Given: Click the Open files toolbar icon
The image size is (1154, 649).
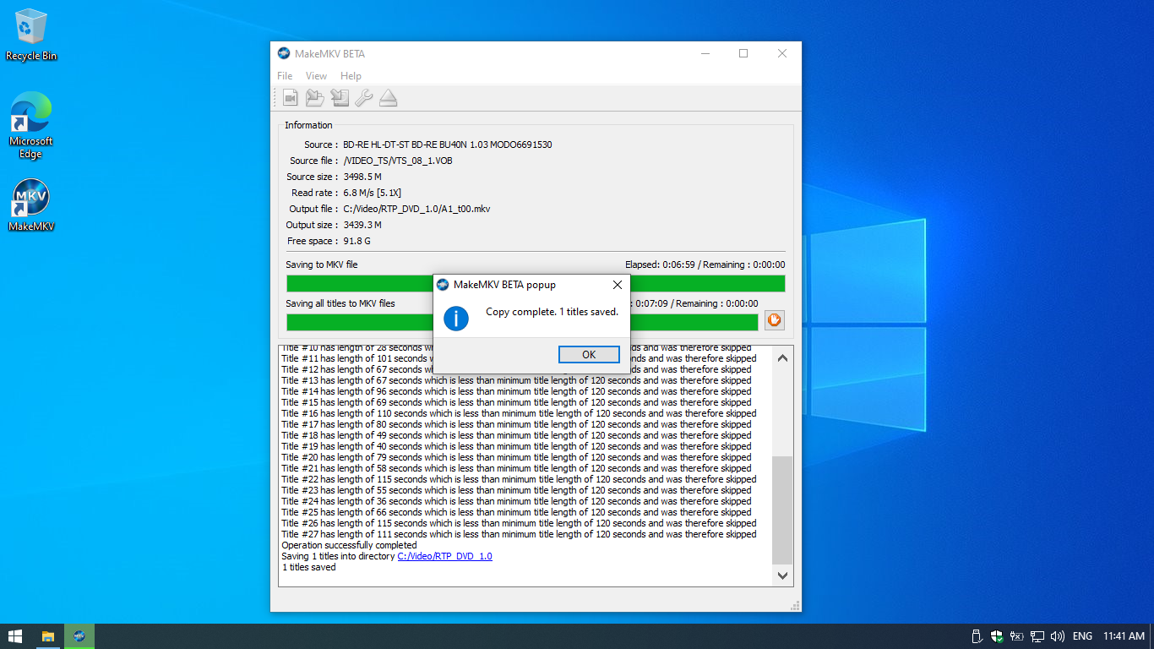Looking at the screenshot, I should 291,98.
